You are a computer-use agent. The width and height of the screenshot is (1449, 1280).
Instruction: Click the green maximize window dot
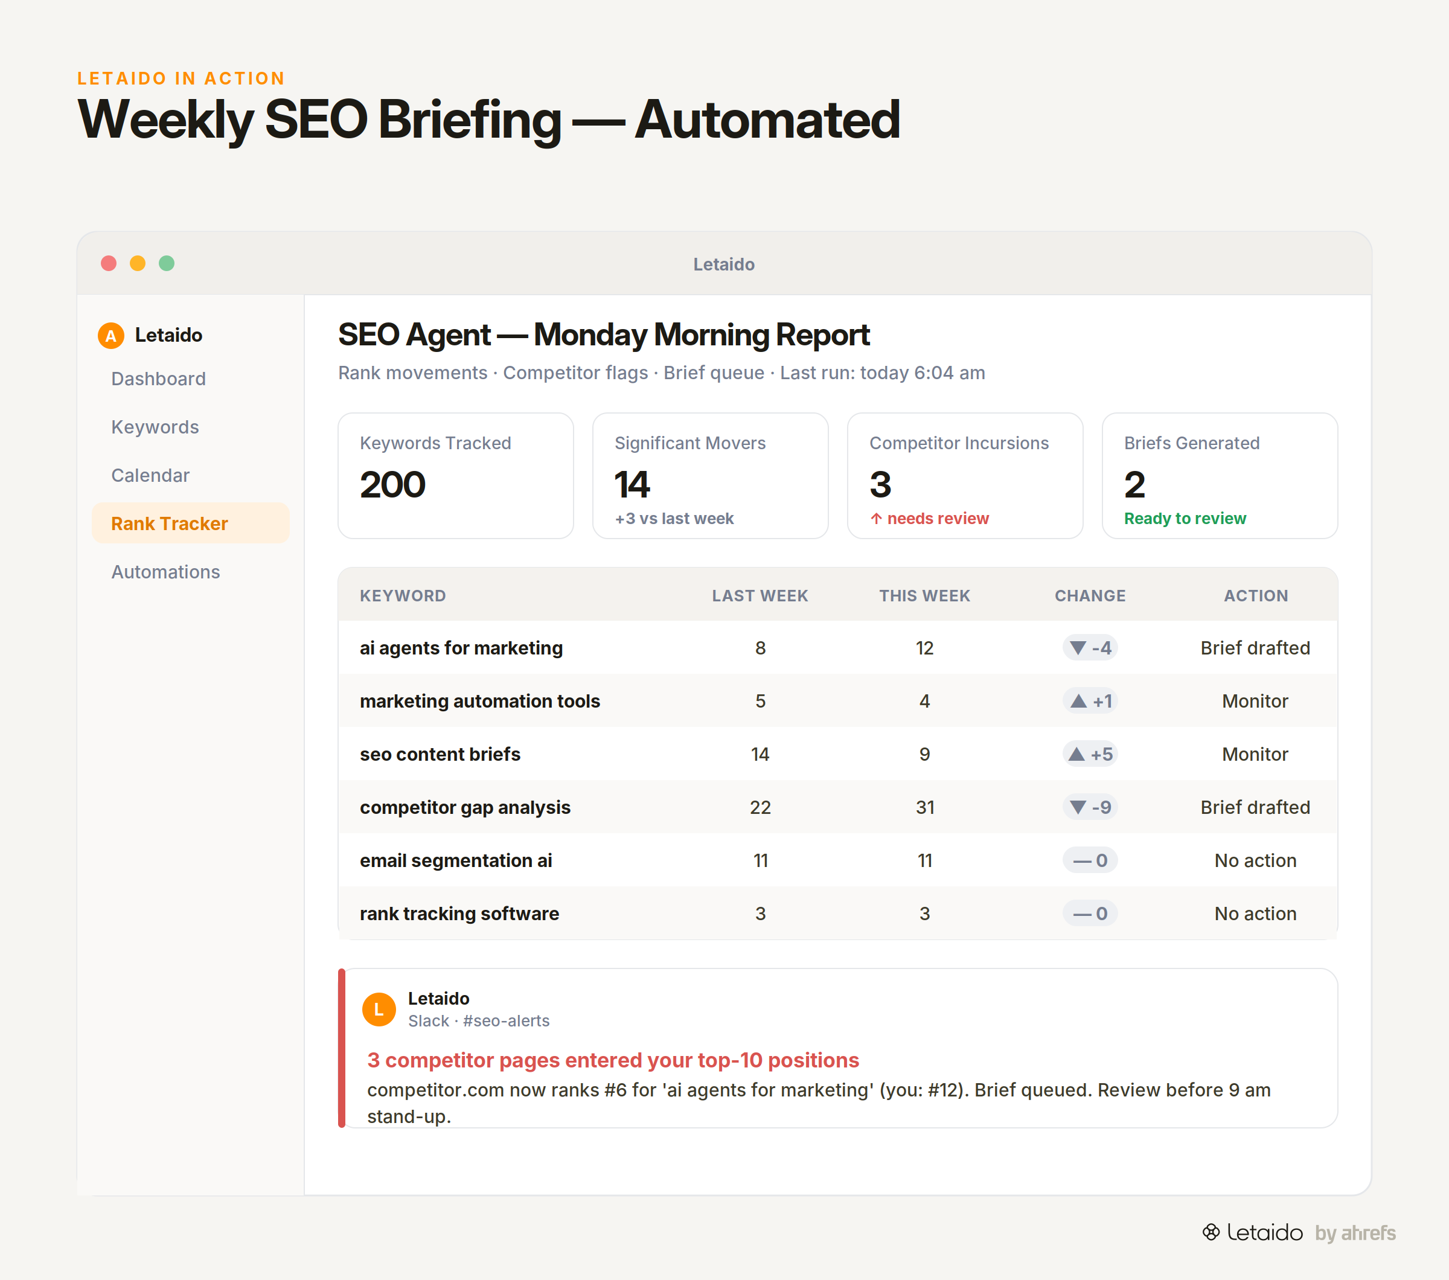[167, 264]
